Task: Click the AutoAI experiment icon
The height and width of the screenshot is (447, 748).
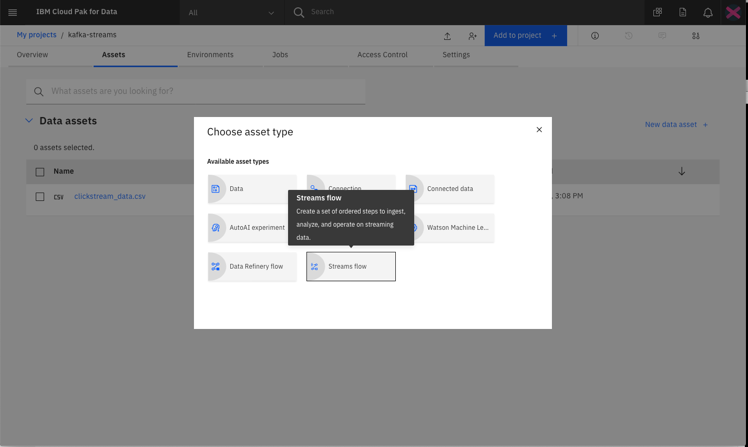Action: click(x=216, y=228)
